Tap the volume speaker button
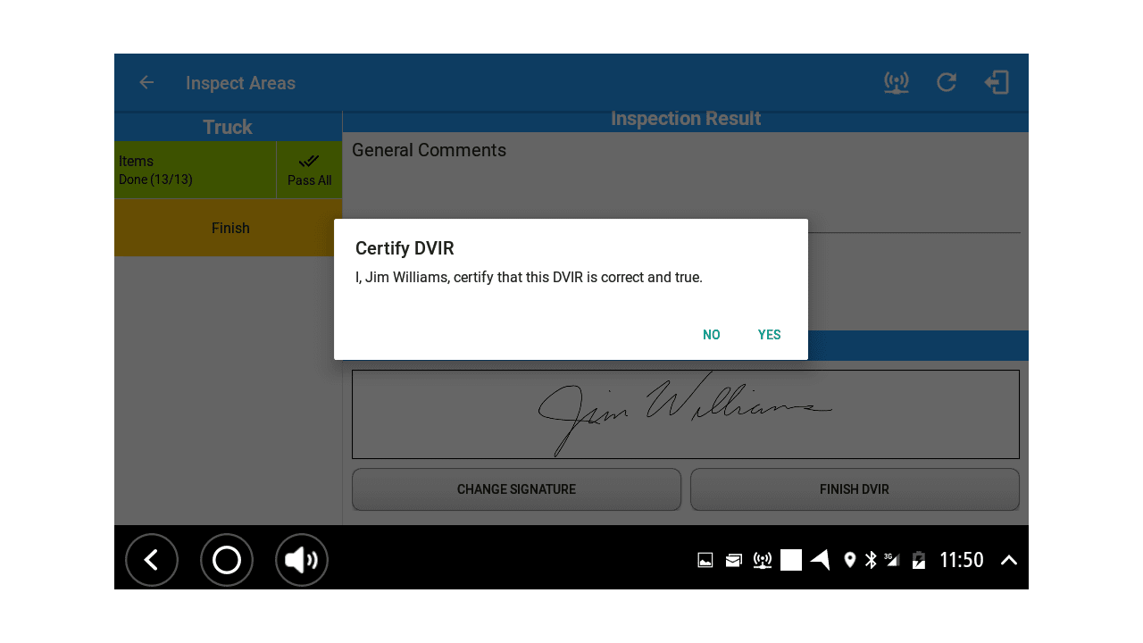The width and height of the screenshot is (1143, 643). click(302, 560)
